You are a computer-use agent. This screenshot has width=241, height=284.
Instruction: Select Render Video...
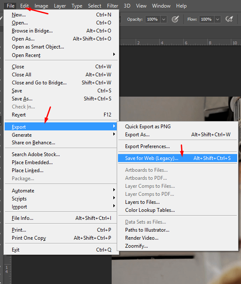coord(177,238)
